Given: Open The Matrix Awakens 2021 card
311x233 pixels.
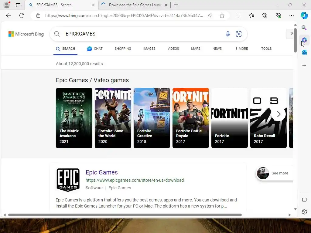Looking at the screenshot, I should click(74, 118).
